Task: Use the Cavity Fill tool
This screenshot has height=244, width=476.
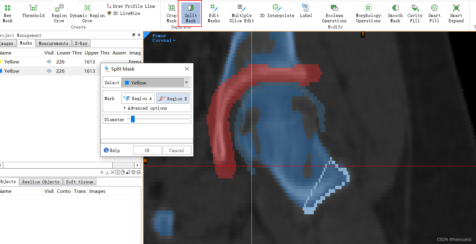Action: (415, 13)
